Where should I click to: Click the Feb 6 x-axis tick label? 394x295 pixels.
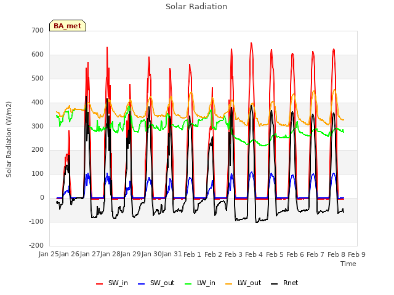pos(295,254)
